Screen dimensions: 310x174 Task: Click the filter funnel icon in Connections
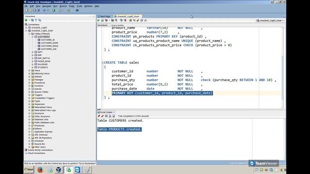pyautogui.click(x=36, y=20)
